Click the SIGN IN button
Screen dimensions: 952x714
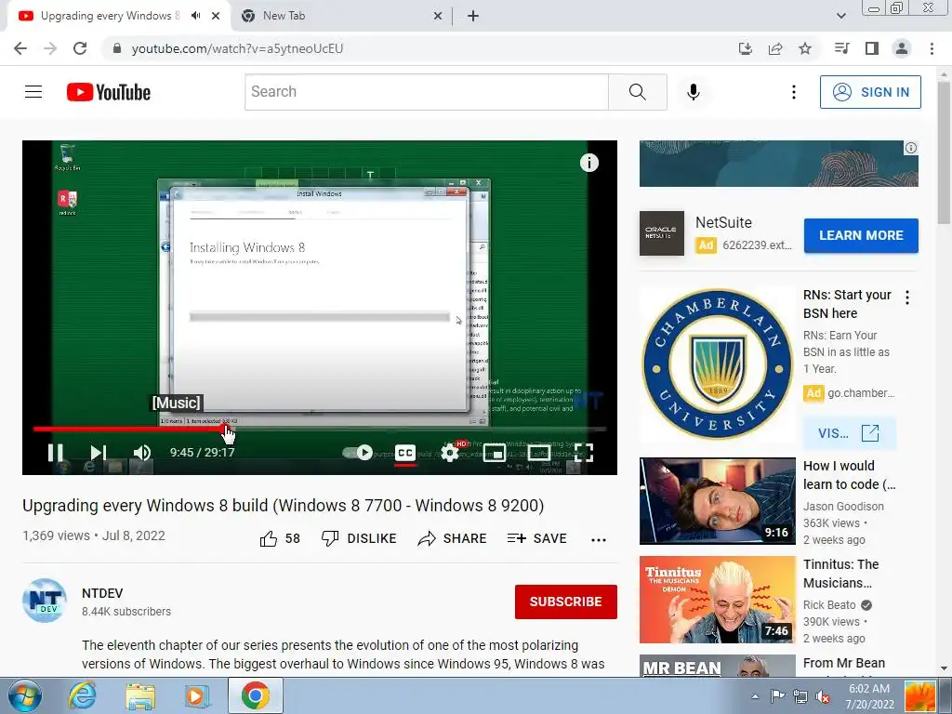pos(870,92)
